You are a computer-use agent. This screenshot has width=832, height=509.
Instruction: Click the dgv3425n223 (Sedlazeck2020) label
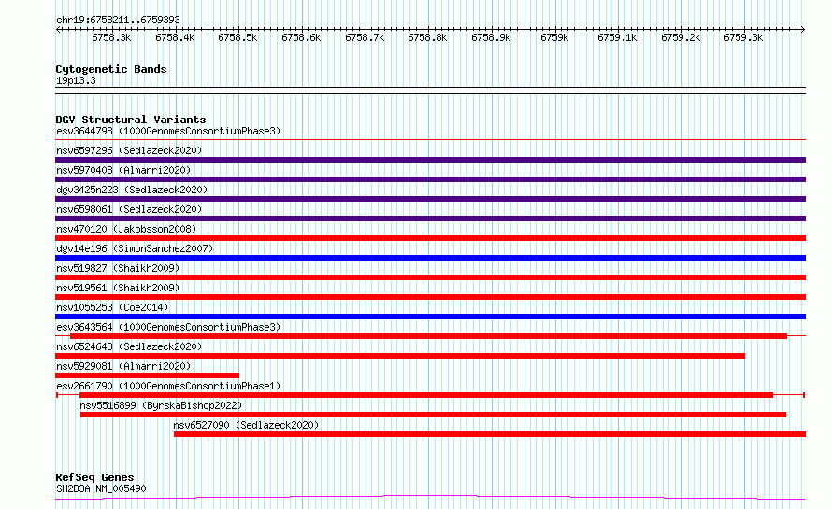tap(132, 190)
